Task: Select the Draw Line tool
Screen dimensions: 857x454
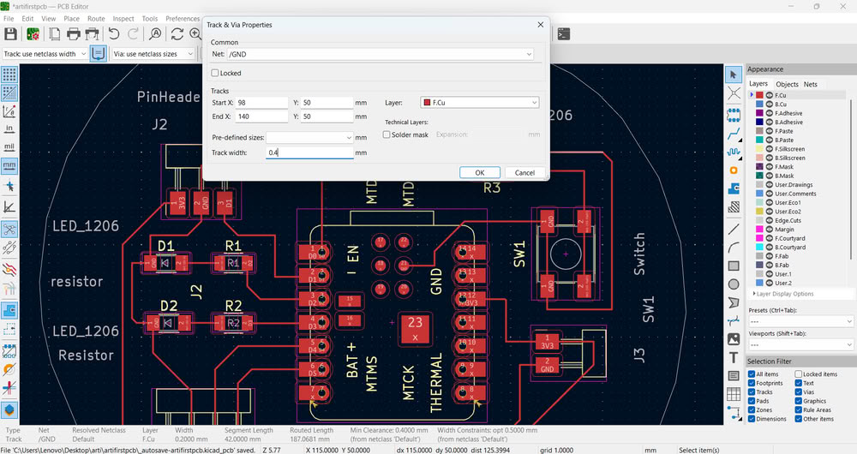Action: tap(734, 230)
